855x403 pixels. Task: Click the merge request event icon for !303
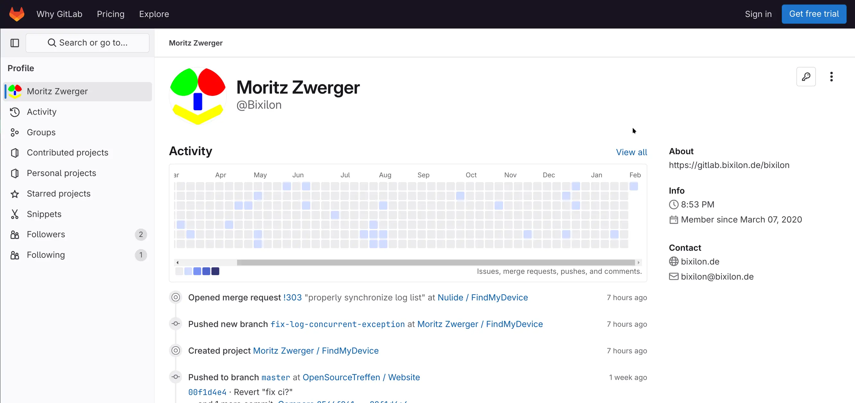pos(176,297)
